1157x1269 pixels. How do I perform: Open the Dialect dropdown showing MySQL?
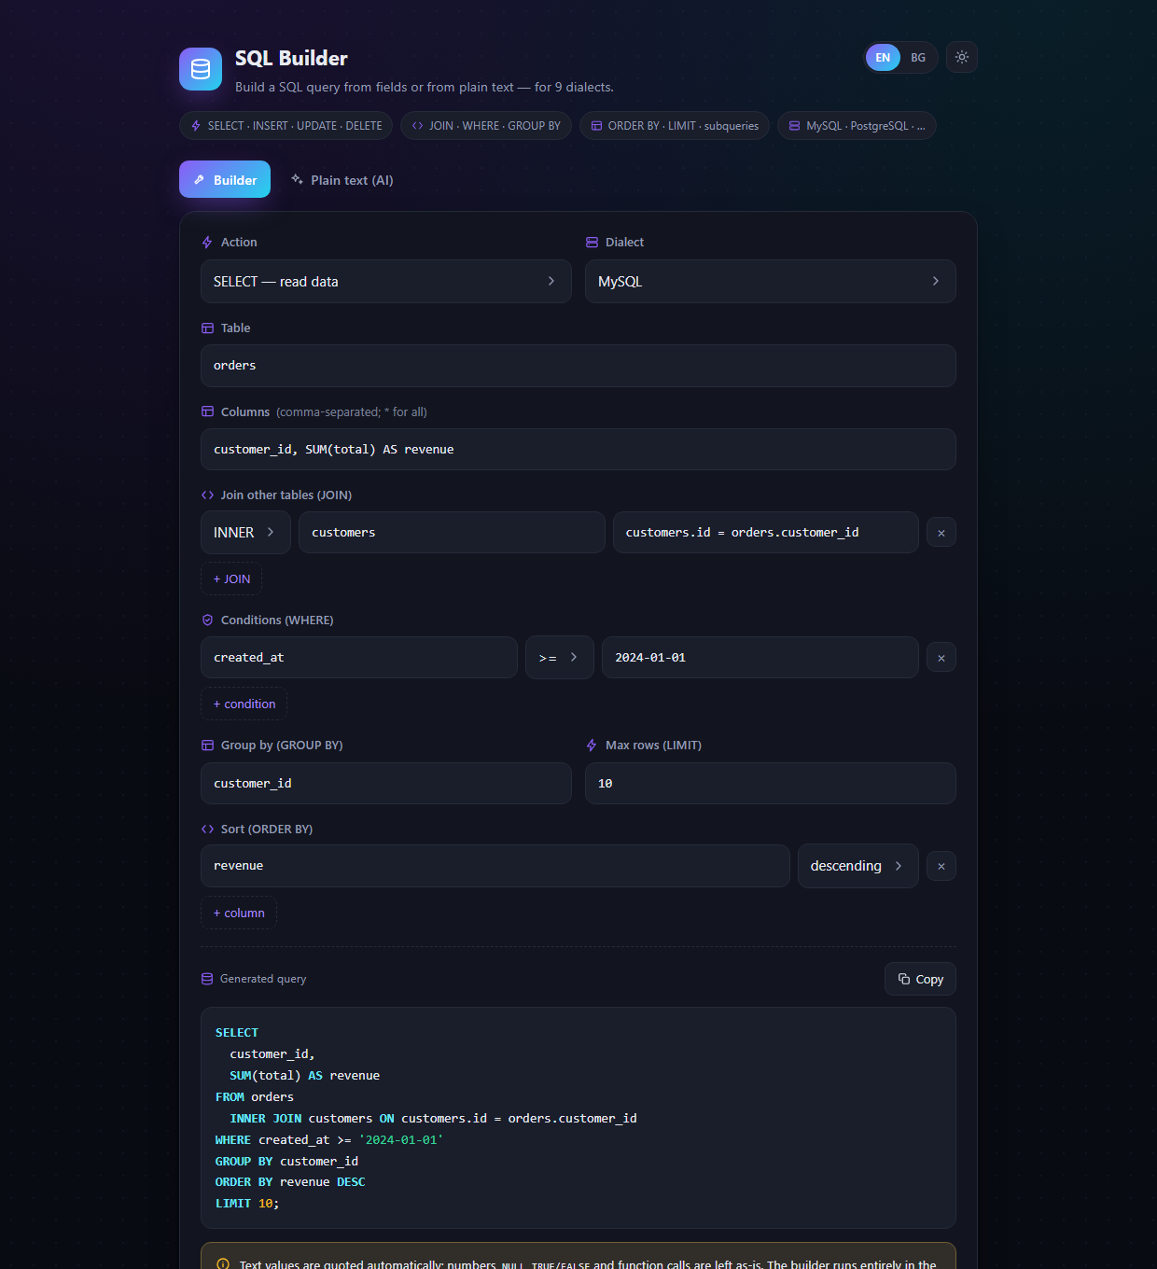[771, 281]
